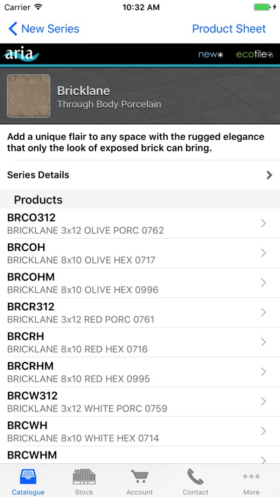280x497 pixels.
Task: Open product BRCOH chevron
Action: point(263,253)
